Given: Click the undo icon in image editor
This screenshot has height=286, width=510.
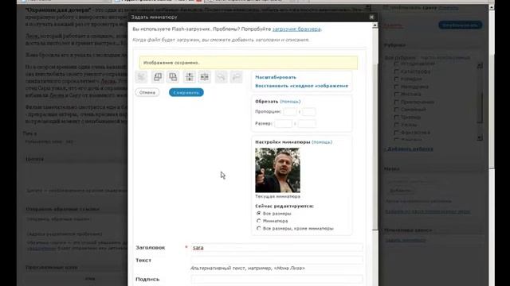Looking at the screenshot, I should [222, 77].
